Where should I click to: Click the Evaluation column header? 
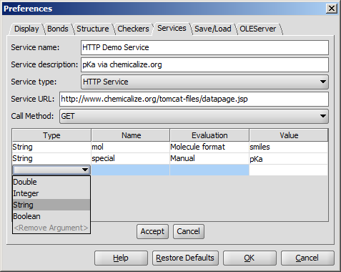[209, 135]
